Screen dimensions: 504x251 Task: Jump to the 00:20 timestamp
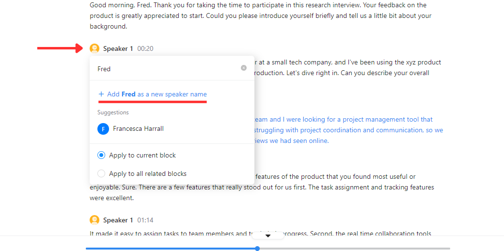[145, 48]
